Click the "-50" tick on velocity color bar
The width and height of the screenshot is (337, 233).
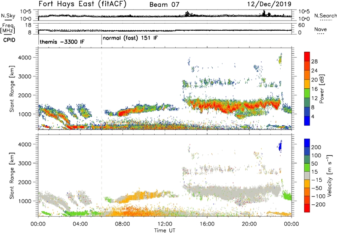[x=317, y=188]
